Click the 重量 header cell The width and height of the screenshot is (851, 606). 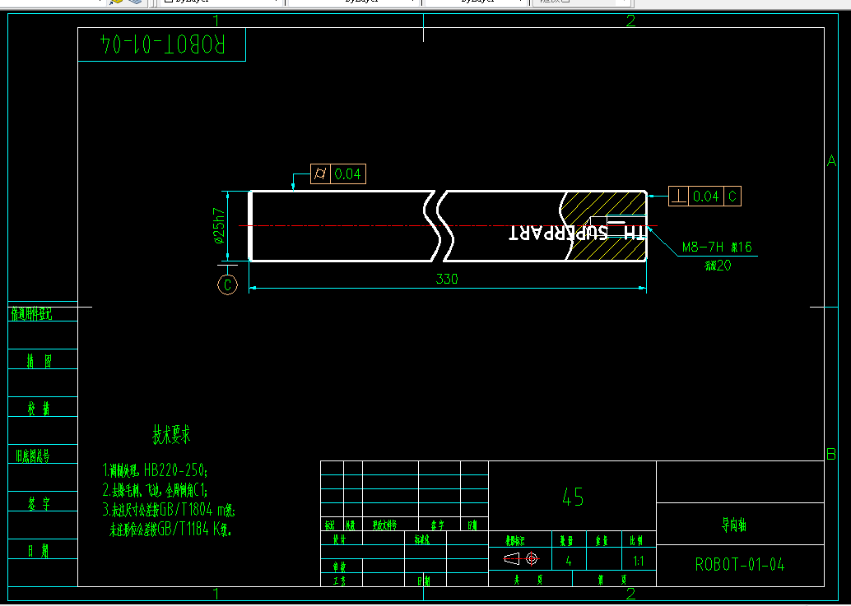pos(602,540)
